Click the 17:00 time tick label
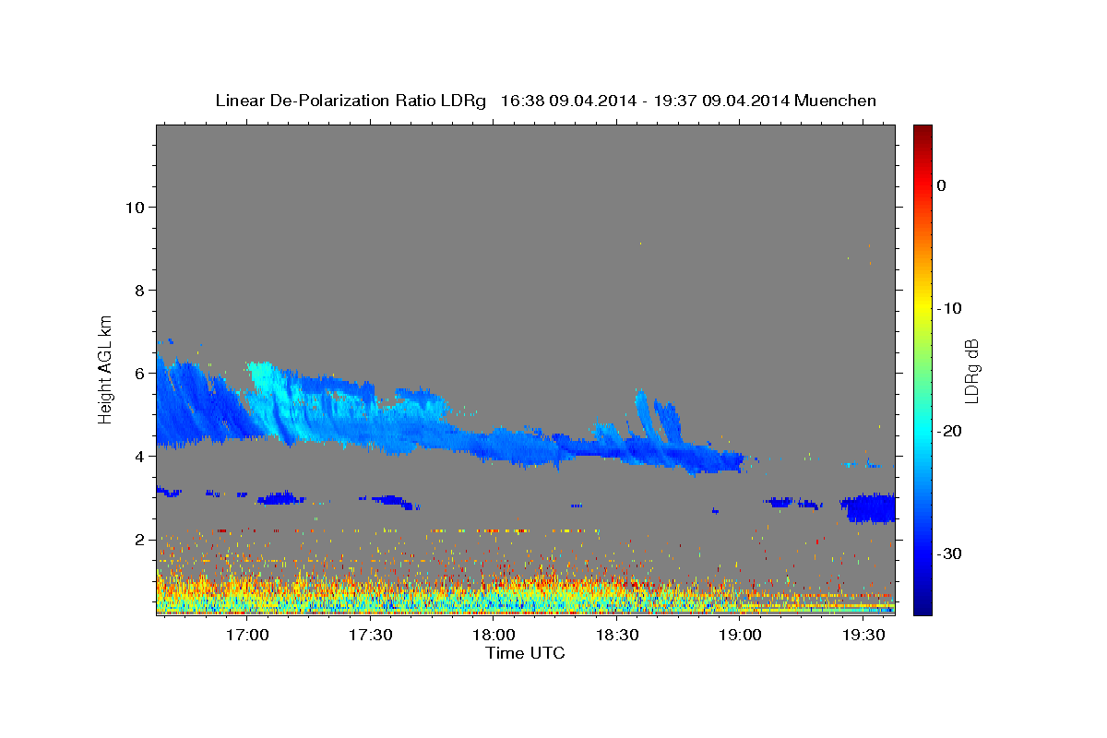The width and height of the screenshot is (1107, 738). (x=247, y=636)
